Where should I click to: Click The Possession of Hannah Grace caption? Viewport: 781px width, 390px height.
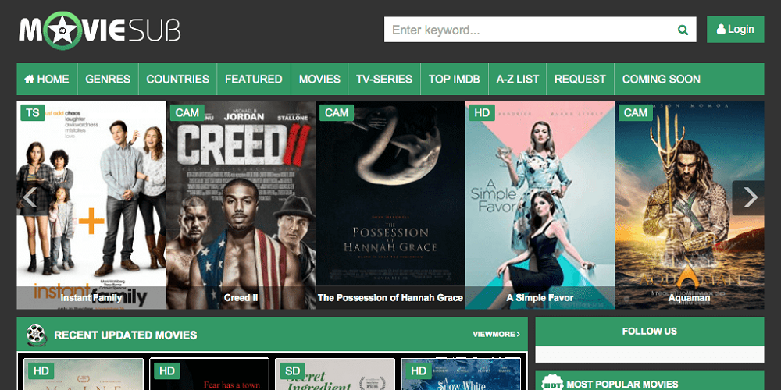click(x=390, y=298)
